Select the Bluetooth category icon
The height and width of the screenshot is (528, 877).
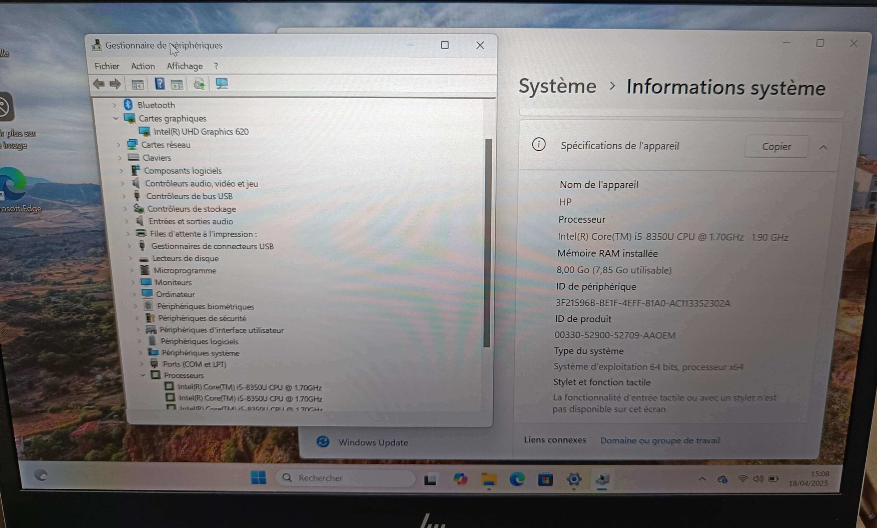click(128, 104)
